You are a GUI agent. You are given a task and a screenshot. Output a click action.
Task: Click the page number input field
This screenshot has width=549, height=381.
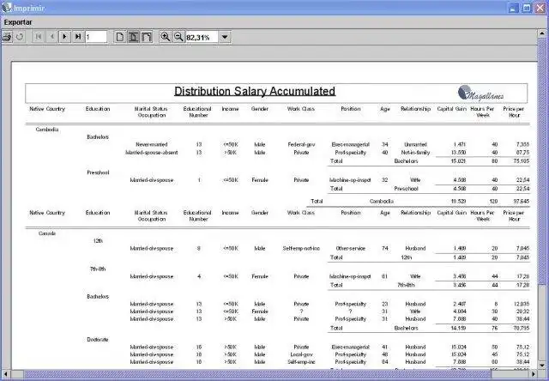point(96,37)
